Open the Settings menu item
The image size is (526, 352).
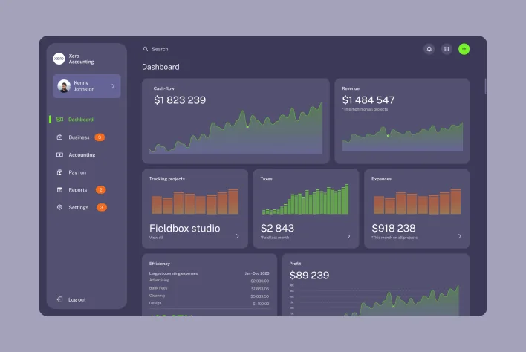point(80,207)
